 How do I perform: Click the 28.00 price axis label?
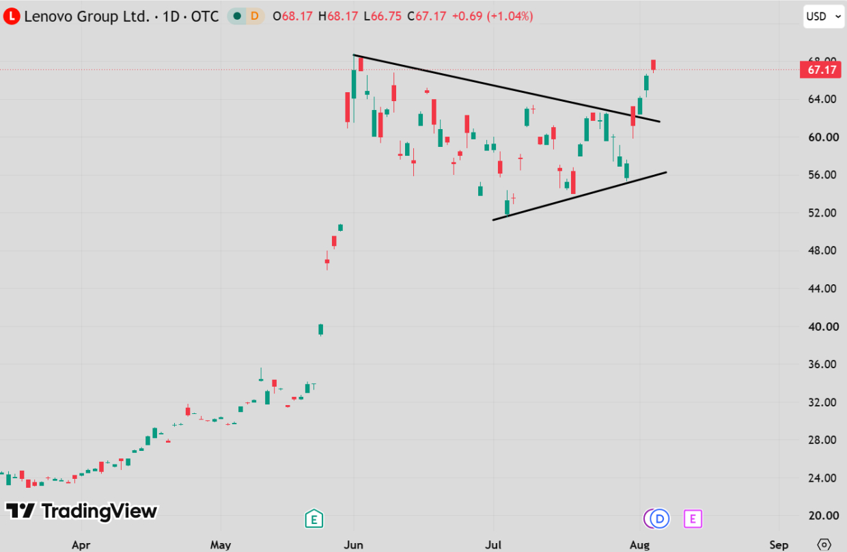[x=822, y=441]
